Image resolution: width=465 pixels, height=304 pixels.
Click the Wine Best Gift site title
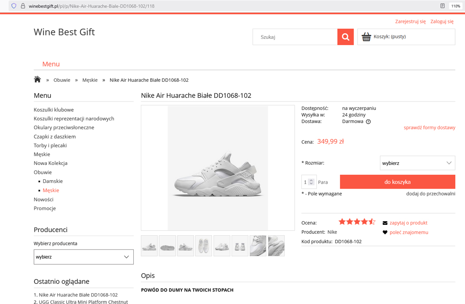point(64,32)
